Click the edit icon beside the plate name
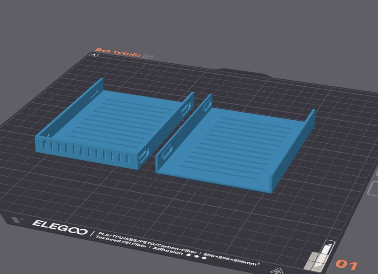The height and width of the screenshot is (274, 378). click(148, 57)
